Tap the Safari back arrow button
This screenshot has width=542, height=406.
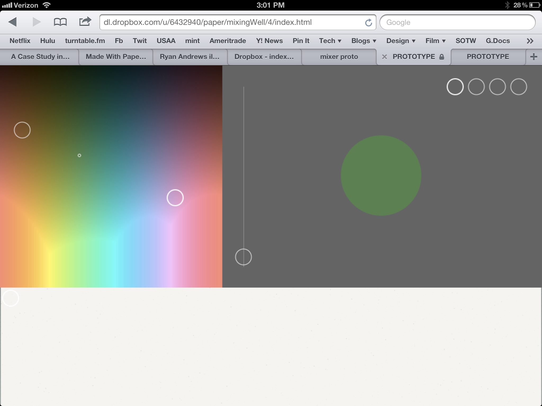[x=12, y=22]
